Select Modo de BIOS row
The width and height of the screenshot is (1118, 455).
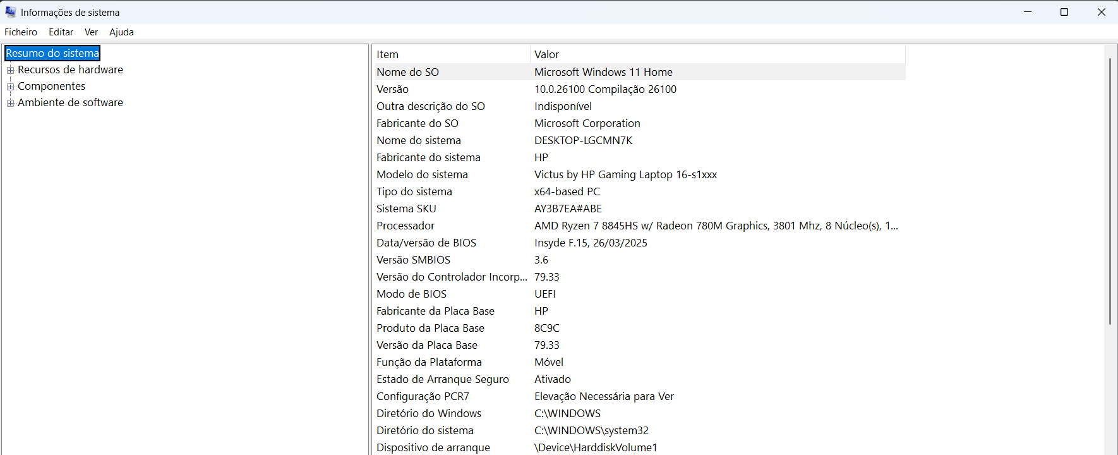pos(639,294)
